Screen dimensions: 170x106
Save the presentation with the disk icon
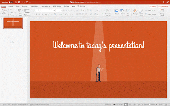click(19, 2)
